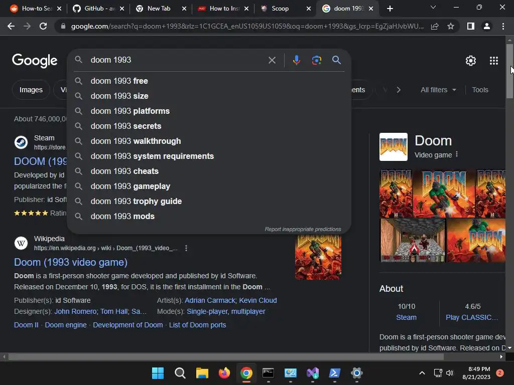
Task: Open tab search dropdown in title bar
Action: (433, 7)
